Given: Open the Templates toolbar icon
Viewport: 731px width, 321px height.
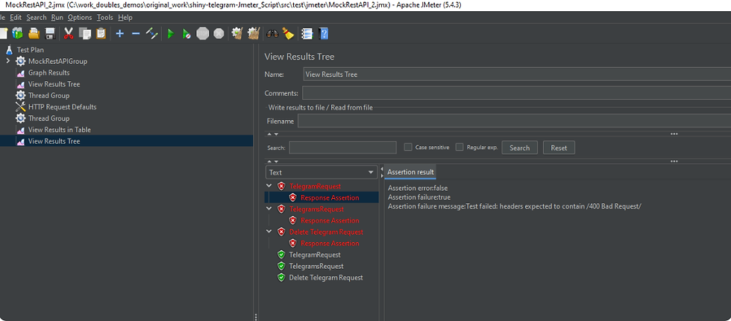Looking at the screenshot, I should coord(18,34).
